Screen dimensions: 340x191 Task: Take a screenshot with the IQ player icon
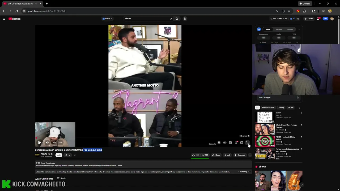click(219, 142)
